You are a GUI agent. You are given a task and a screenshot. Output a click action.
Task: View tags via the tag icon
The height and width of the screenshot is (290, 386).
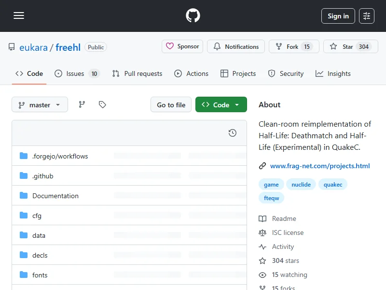pyautogui.click(x=102, y=104)
